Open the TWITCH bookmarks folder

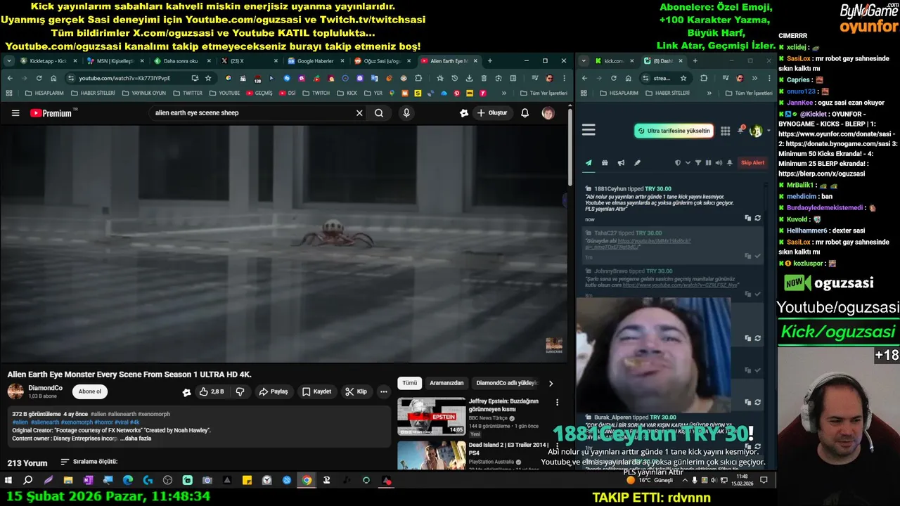[x=316, y=93]
